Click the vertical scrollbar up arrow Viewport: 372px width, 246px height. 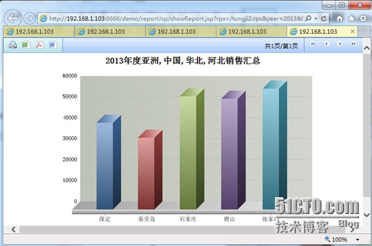367,48
